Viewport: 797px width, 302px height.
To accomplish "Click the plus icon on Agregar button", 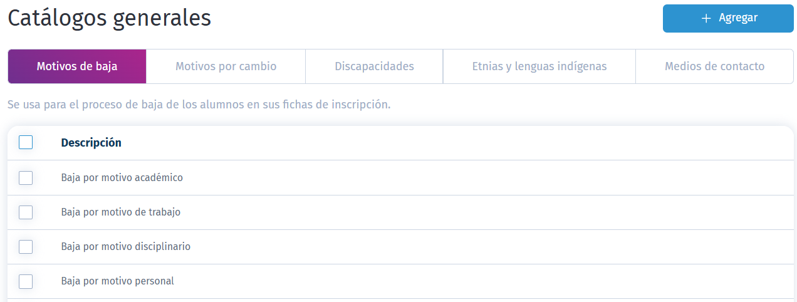I will point(706,18).
